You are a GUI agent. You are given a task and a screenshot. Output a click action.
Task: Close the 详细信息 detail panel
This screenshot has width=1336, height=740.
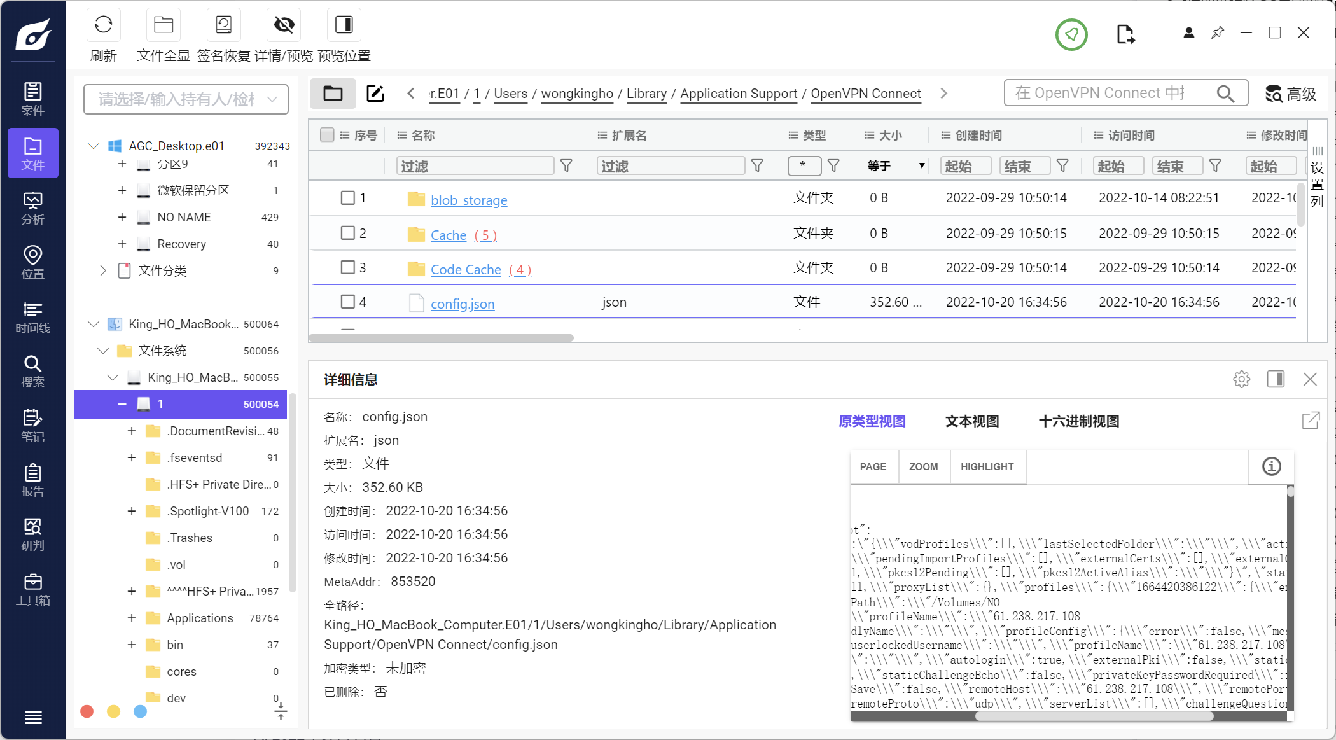coord(1310,379)
